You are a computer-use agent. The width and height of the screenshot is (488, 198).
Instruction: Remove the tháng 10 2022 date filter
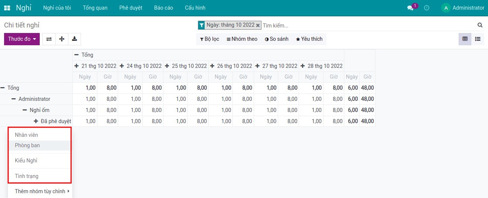[x=258, y=25]
